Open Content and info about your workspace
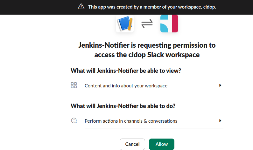Image resolution: width=253 pixels, height=150 pixels. tap(154, 86)
